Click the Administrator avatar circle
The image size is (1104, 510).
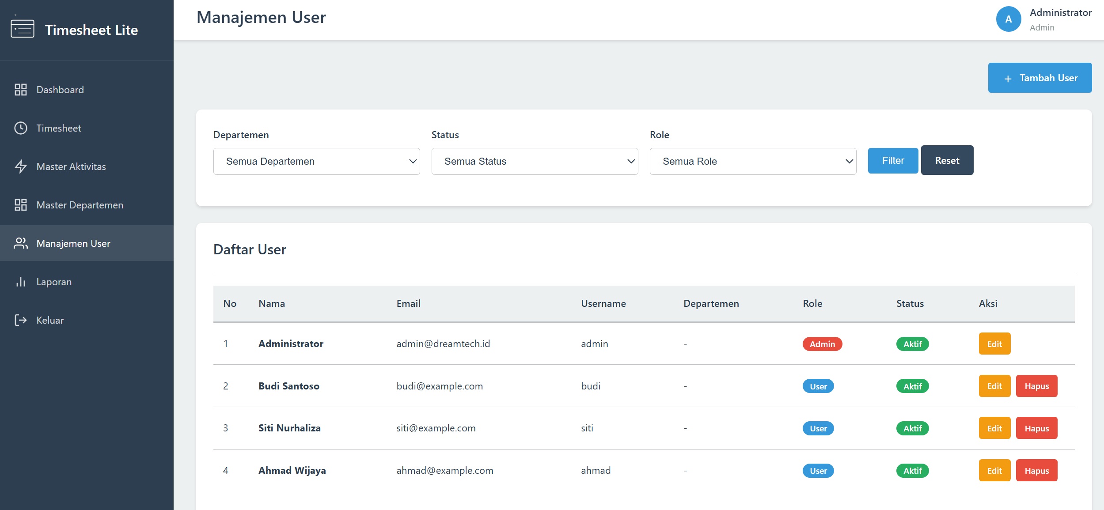pyautogui.click(x=1008, y=19)
